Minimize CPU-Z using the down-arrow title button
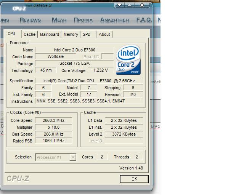 pyautogui.click(x=119, y=5)
